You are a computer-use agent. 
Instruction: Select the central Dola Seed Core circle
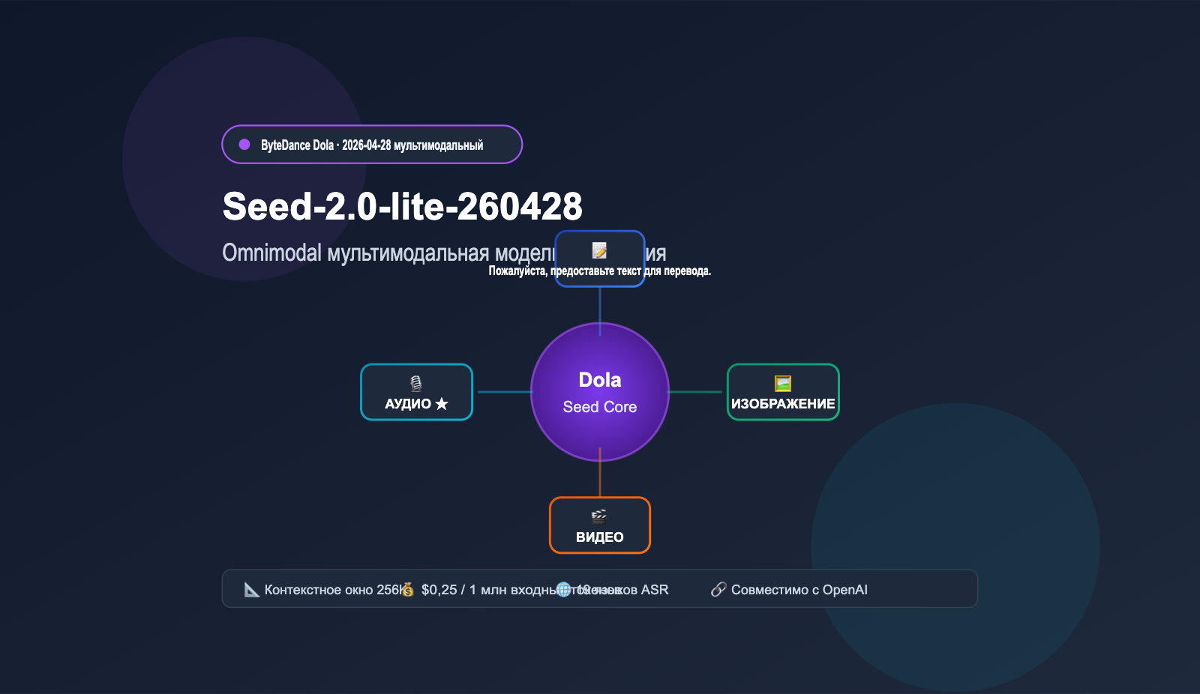[600, 392]
